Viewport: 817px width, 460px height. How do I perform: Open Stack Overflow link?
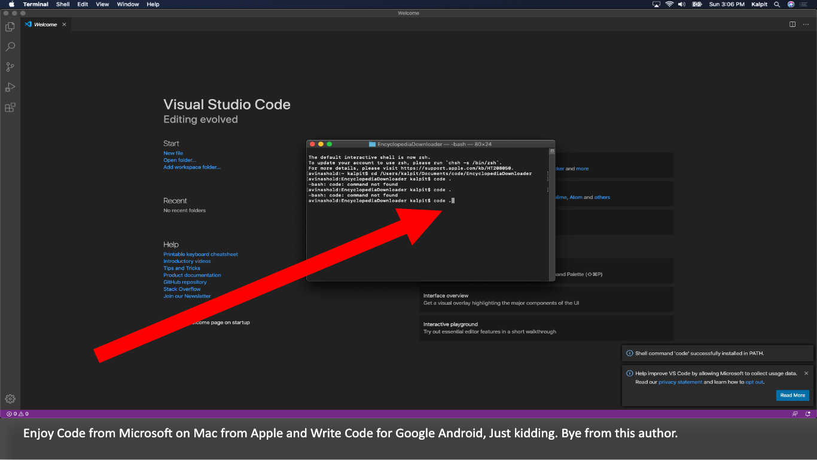pyautogui.click(x=182, y=289)
